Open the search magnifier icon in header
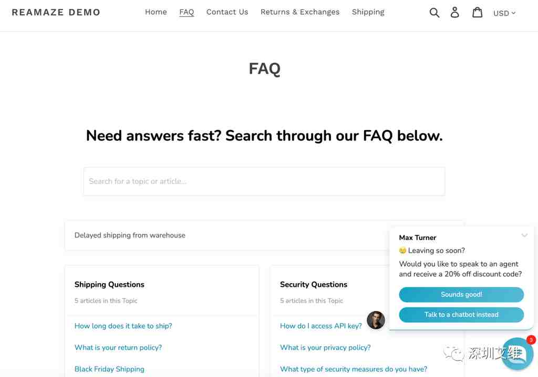The height and width of the screenshot is (377, 538). click(x=434, y=13)
